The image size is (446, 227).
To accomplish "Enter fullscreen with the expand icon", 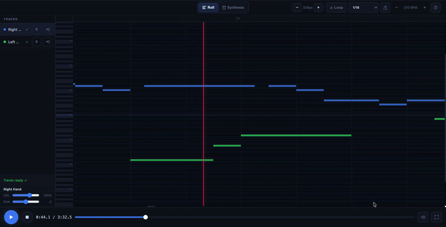I will coord(437,217).
